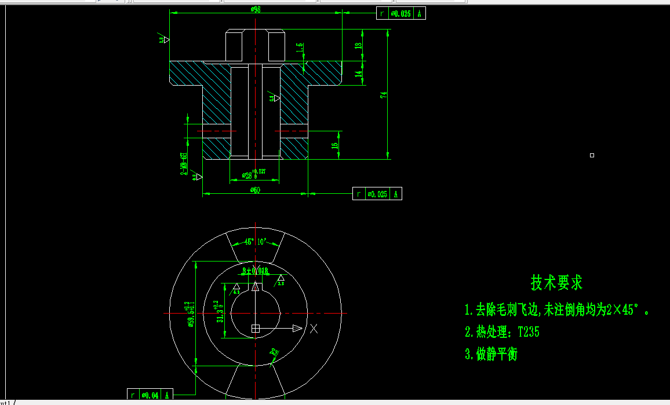Screen dimensions: 670x405
Task: Click the ø0.025 A frame beside ø60
Action: click(377, 194)
